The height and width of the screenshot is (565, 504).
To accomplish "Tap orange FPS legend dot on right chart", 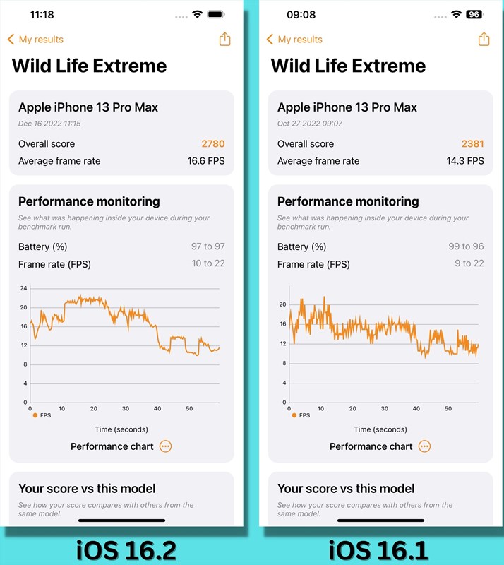I will click(294, 415).
